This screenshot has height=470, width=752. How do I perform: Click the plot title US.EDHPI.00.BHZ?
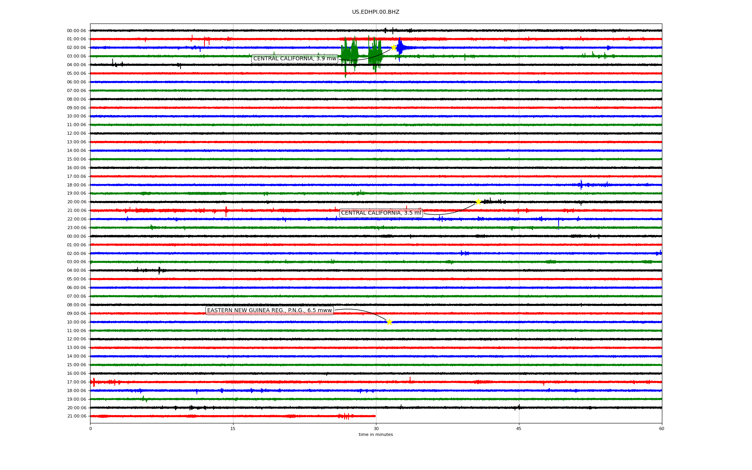[376, 12]
